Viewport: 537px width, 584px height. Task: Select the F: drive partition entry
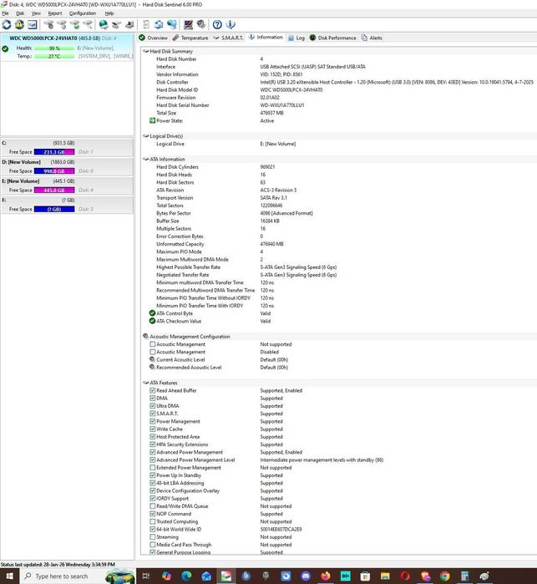pos(67,205)
